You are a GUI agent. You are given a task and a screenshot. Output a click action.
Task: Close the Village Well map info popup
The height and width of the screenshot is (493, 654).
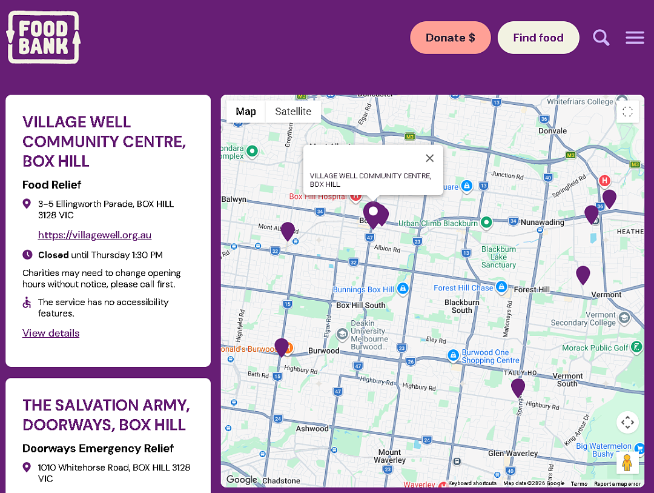(429, 158)
